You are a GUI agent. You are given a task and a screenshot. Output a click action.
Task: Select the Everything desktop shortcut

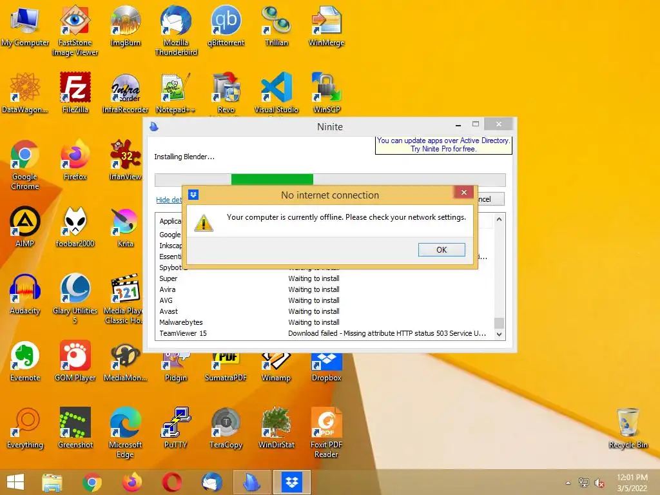25,428
